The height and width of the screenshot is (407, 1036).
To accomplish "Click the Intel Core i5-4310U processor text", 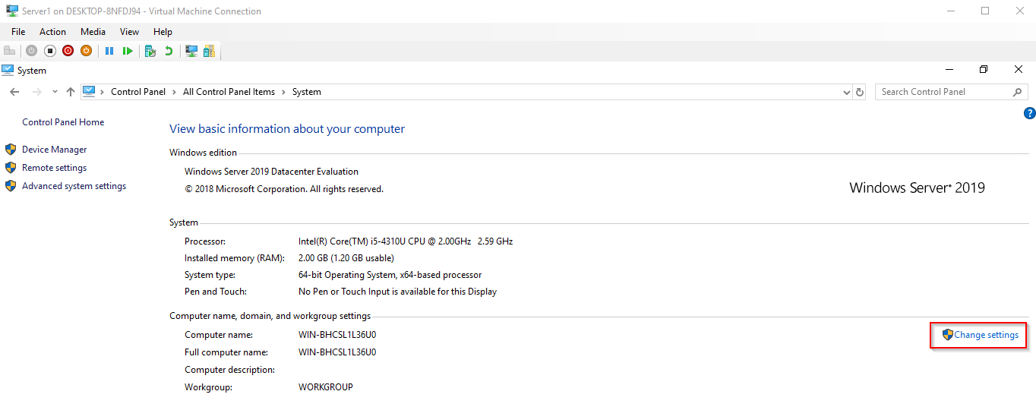I will point(406,241).
